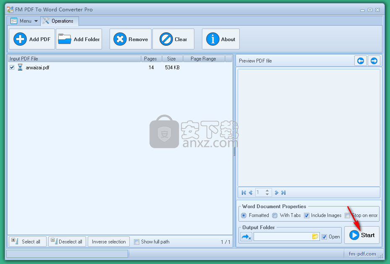Click the reset output folder arrow icon

[x=246, y=237]
